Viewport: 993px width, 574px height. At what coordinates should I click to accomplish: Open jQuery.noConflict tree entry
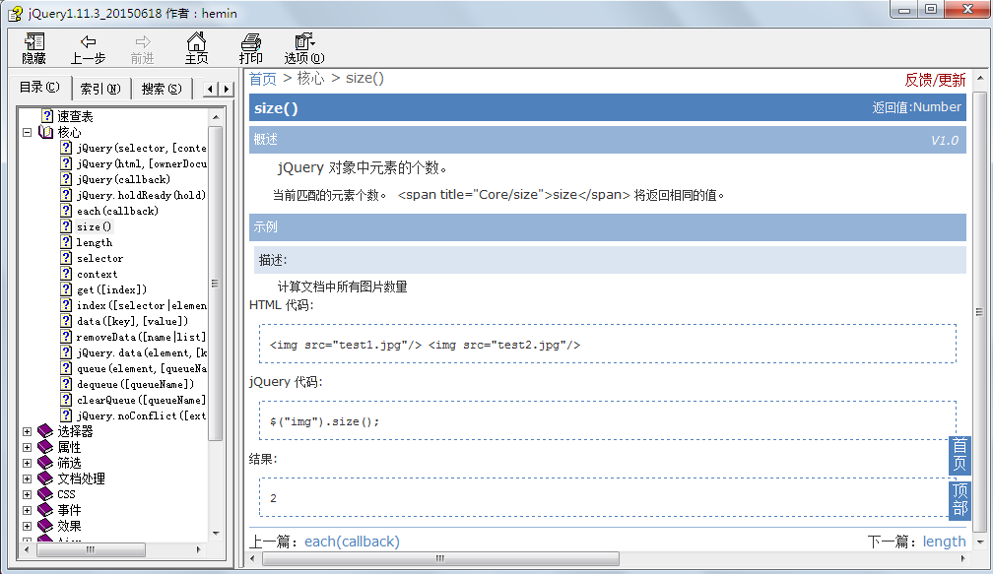pyautogui.click(x=141, y=415)
